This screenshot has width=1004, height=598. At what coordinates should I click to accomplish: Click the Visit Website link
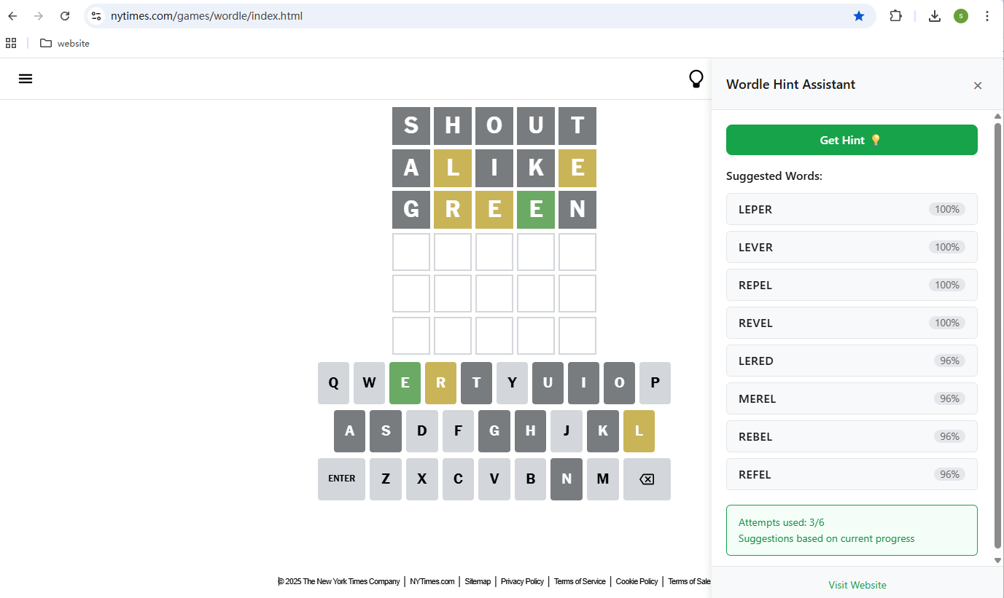[857, 585]
